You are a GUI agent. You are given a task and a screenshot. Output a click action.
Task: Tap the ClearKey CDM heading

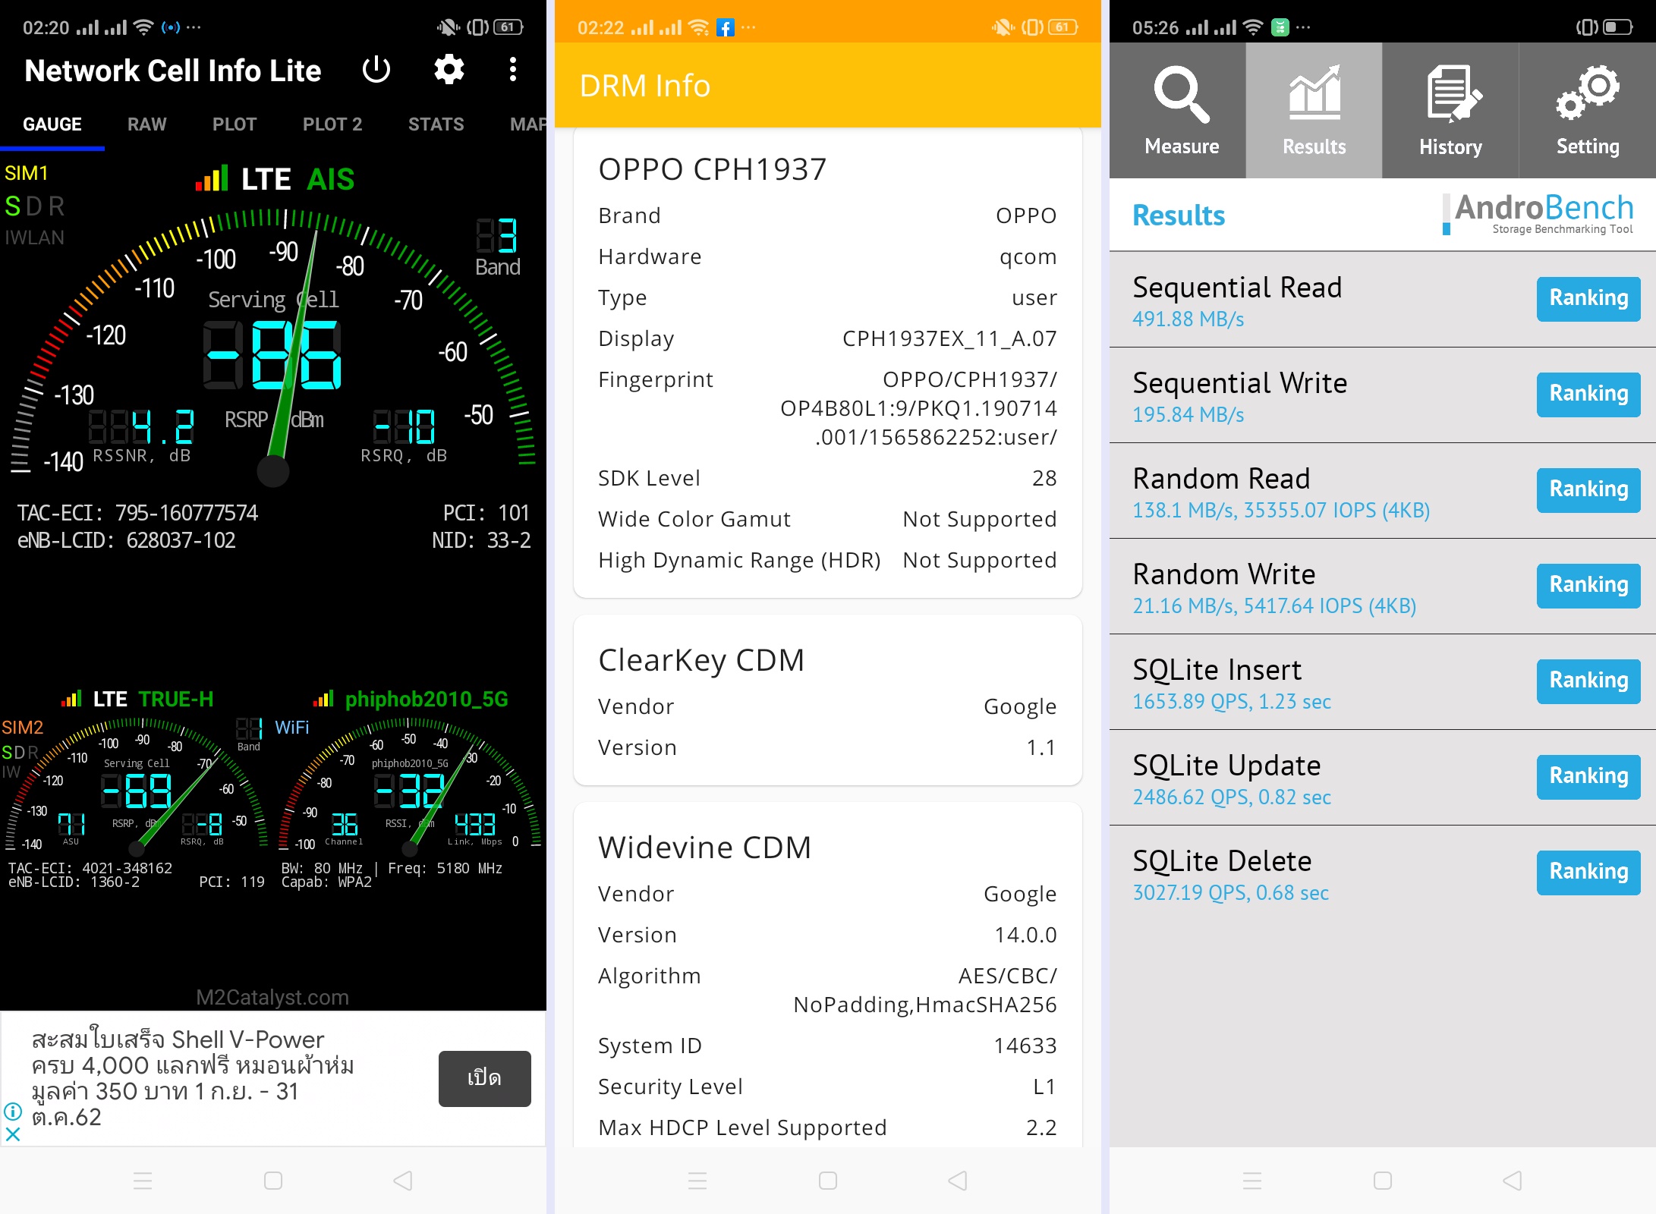pyautogui.click(x=701, y=660)
